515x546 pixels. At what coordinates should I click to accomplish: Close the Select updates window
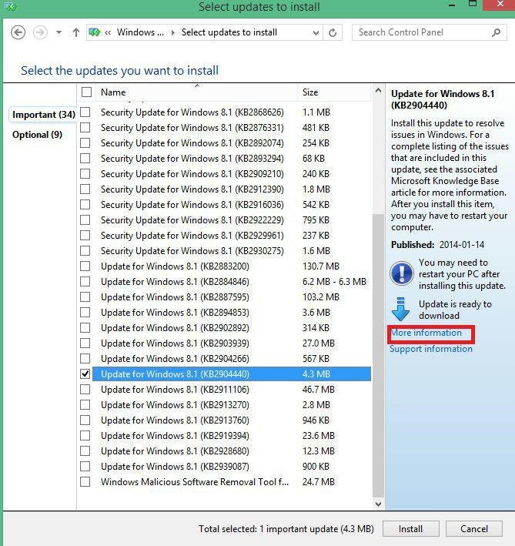[x=500, y=5]
